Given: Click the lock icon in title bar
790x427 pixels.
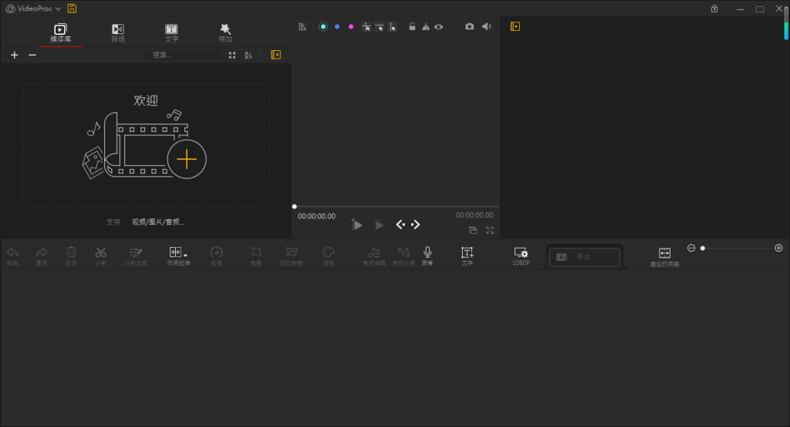Looking at the screenshot, I should [714, 8].
